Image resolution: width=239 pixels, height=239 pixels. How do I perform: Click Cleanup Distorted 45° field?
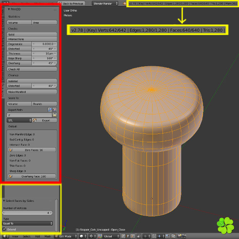point(44,86)
